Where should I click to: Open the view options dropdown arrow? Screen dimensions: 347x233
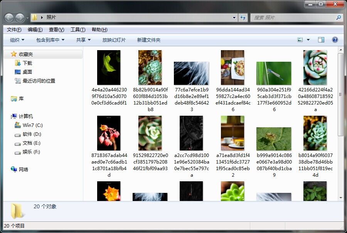(x=308, y=40)
